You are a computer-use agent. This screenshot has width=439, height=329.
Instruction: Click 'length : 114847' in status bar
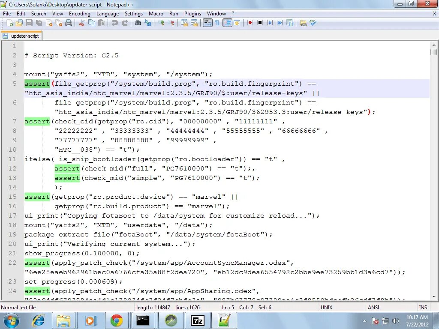click(x=153, y=308)
